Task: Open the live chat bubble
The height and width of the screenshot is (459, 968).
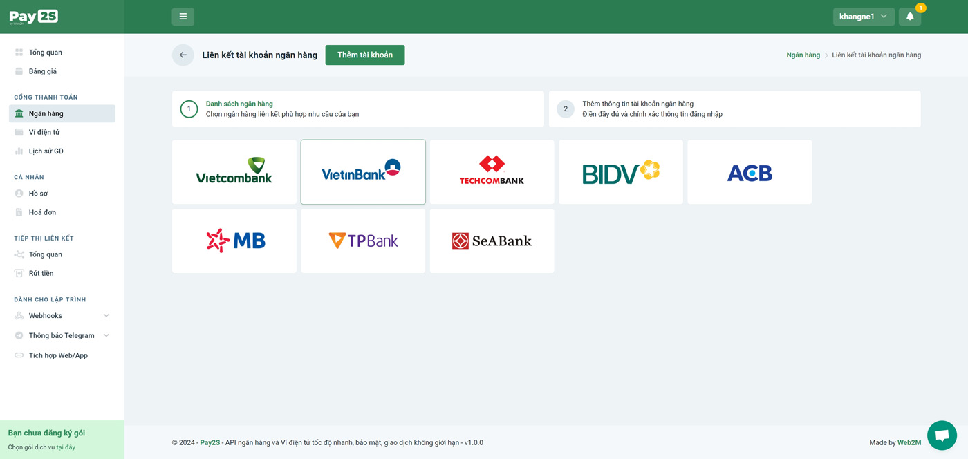Action: coord(942,435)
